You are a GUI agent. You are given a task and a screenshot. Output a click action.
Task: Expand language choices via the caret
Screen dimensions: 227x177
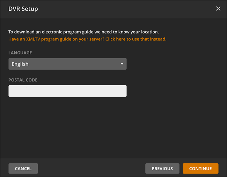click(122, 64)
